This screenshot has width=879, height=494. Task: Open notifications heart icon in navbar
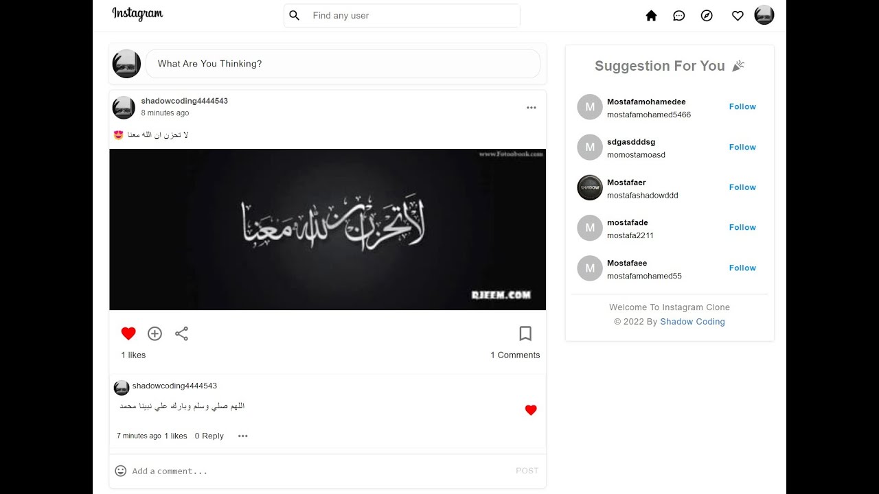(738, 16)
